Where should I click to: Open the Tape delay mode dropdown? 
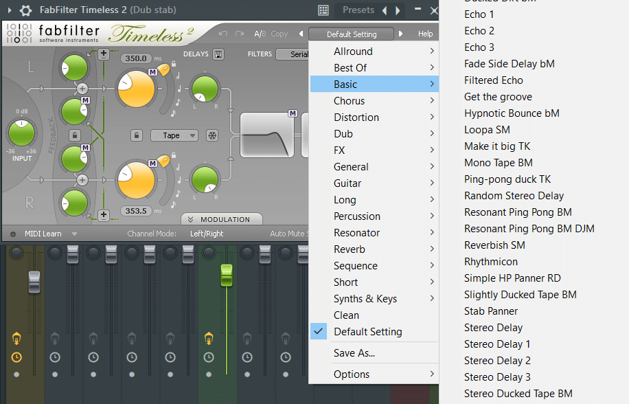click(174, 135)
